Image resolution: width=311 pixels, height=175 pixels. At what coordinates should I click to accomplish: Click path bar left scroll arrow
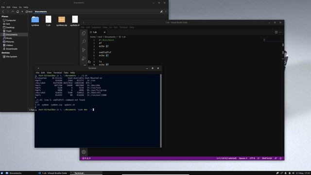[x=22, y=12]
